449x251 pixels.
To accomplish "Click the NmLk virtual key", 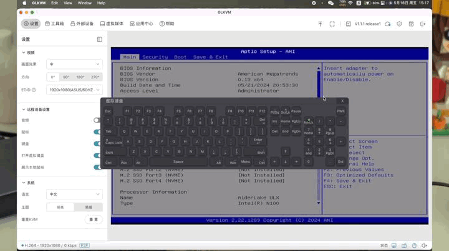I will [x=309, y=122].
